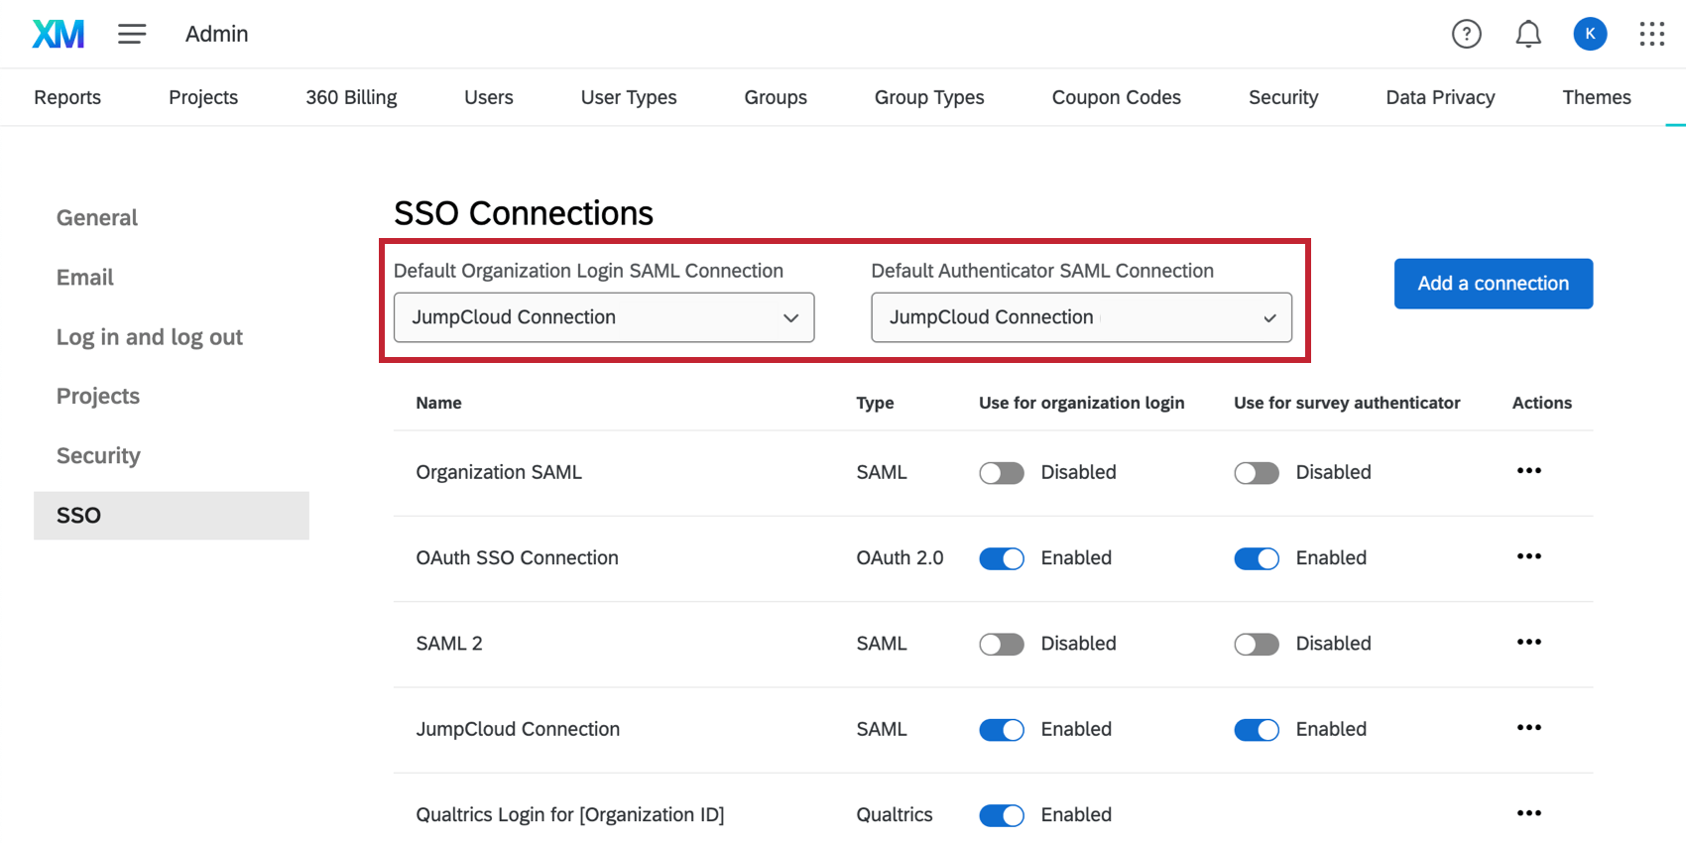Click the Type column header
Image resolution: width=1686 pixels, height=843 pixels.
[x=875, y=403]
